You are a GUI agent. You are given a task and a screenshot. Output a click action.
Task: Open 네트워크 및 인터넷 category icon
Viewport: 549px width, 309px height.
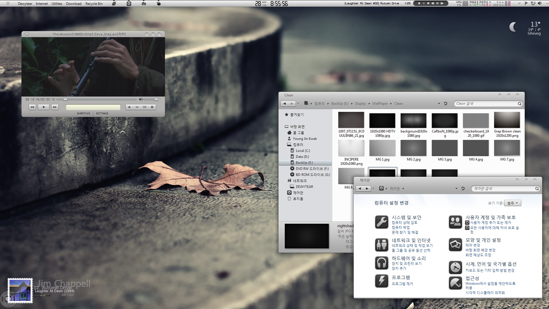382,245
